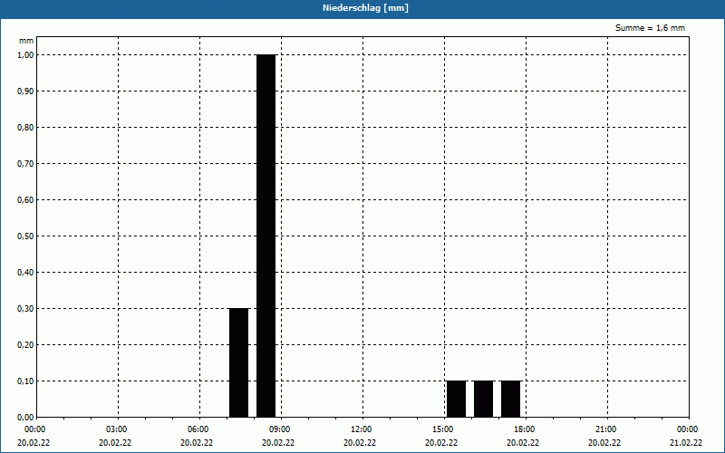The width and height of the screenshot is (725, 453).
Task: Click the 0,70 y-axis value
Action: point(25,164)
